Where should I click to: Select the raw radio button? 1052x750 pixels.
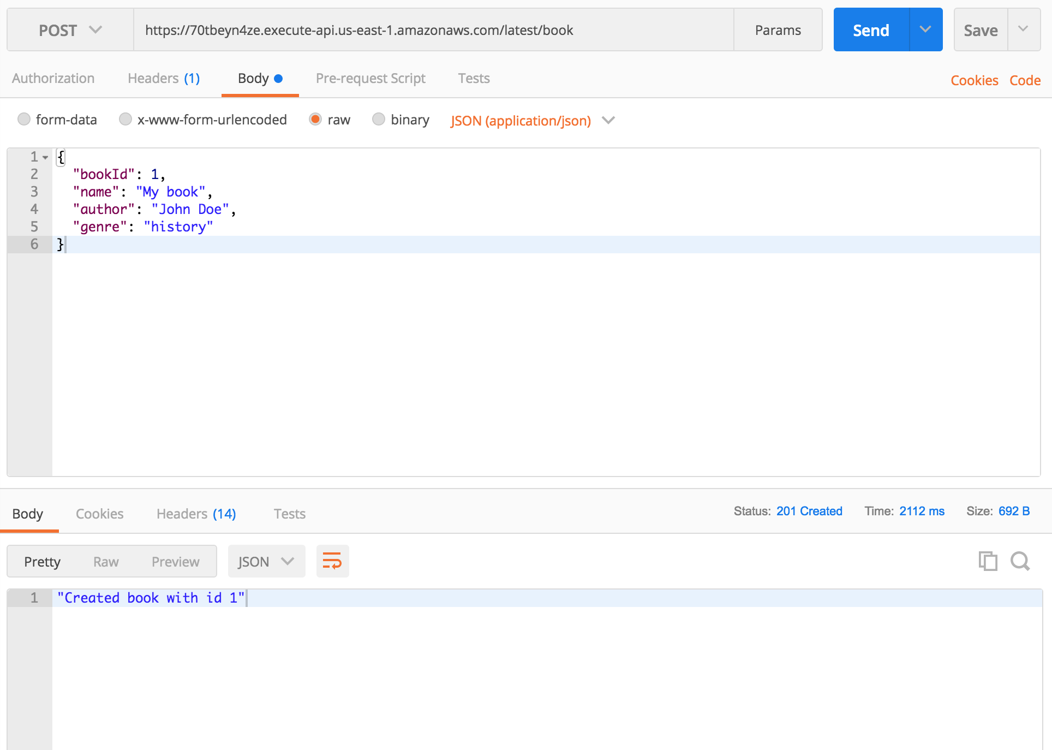(315, 119)
